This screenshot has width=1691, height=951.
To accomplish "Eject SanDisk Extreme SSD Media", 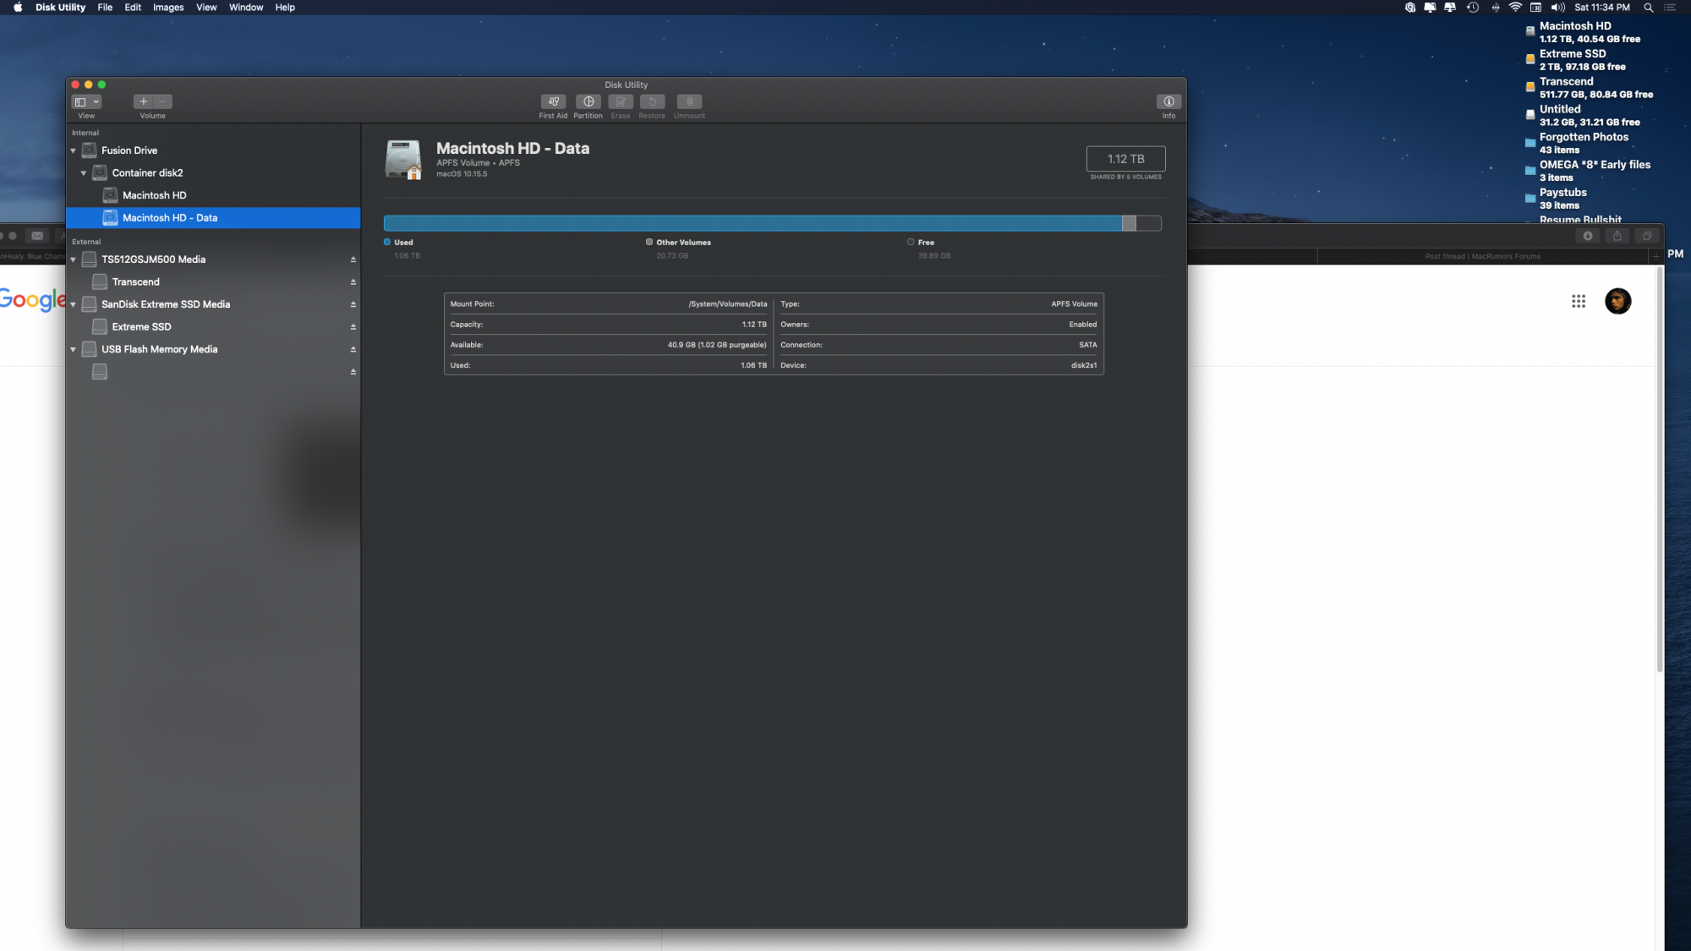I will 353,304.
